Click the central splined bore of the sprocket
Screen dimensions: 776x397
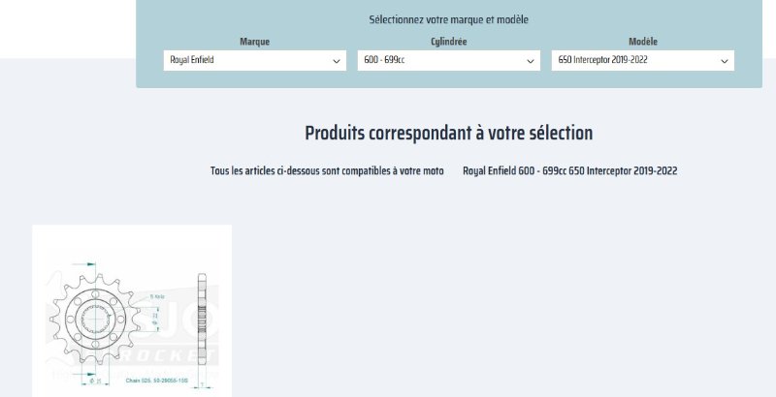(x=95, y=316)
